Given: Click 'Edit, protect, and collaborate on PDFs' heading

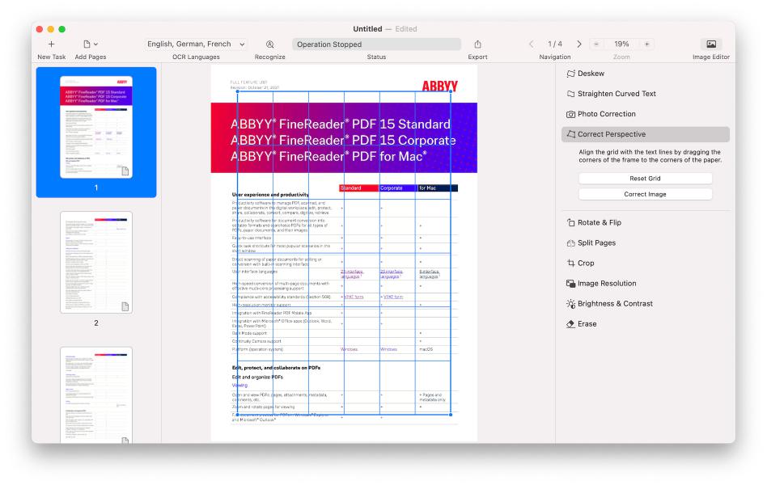Looking at the screenshot, I should [276, 368].
